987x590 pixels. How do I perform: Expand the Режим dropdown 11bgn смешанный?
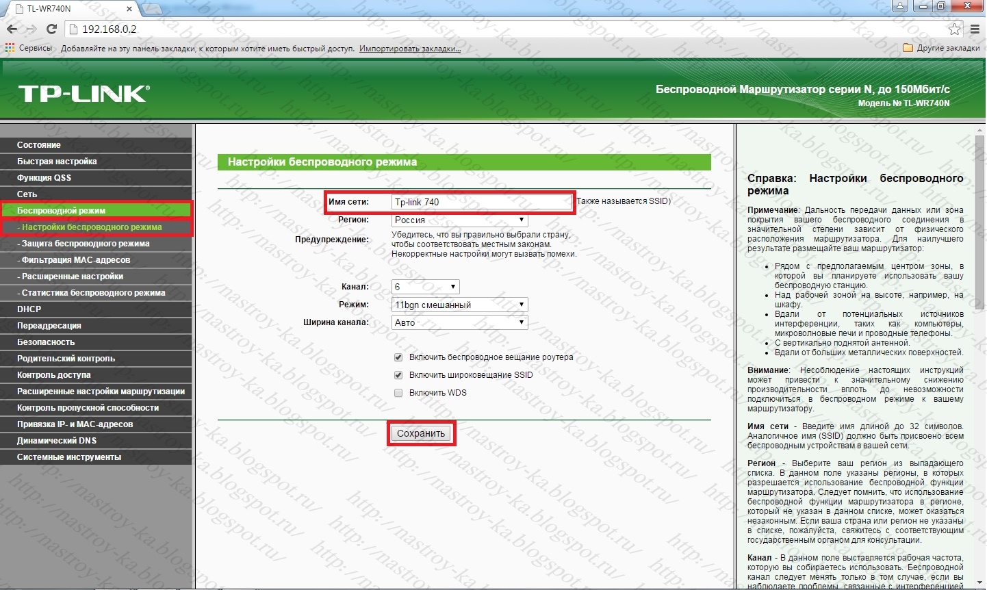(x=459, y=305)
